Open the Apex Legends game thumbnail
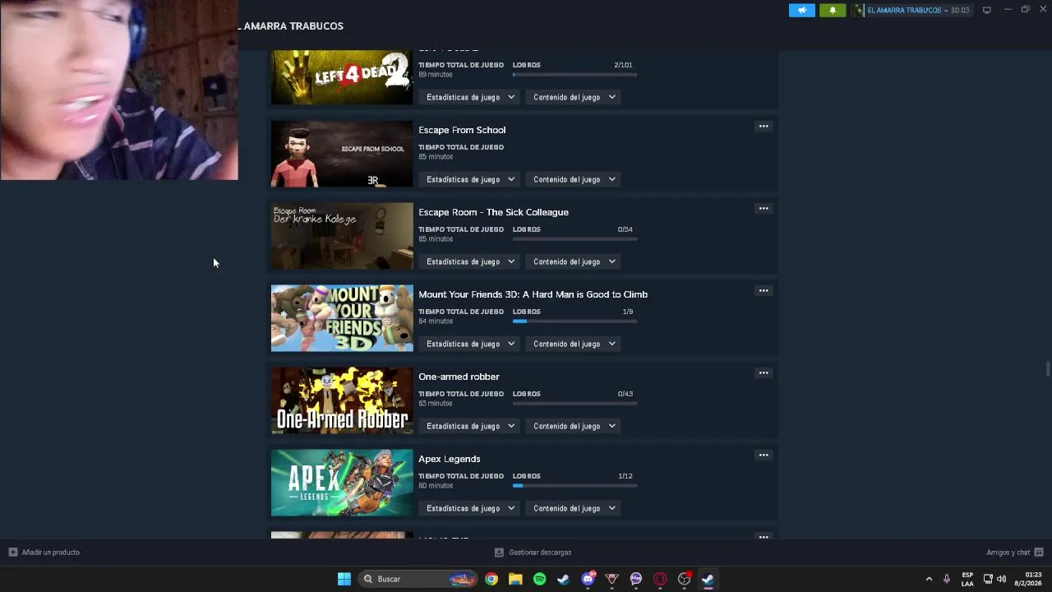 [x=342, y=483]
